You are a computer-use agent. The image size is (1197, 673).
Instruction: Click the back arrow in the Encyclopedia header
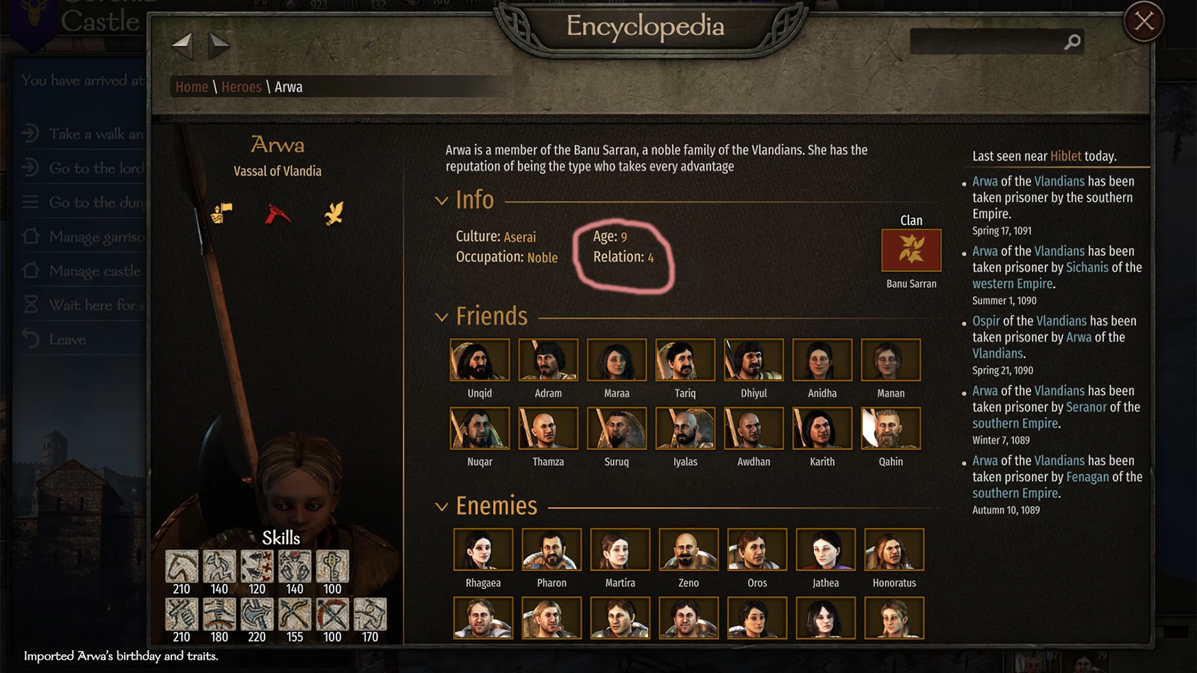[183, 46]
